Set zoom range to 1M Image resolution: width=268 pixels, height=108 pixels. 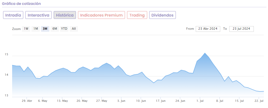pyautogui.click(x=36, y=29)
